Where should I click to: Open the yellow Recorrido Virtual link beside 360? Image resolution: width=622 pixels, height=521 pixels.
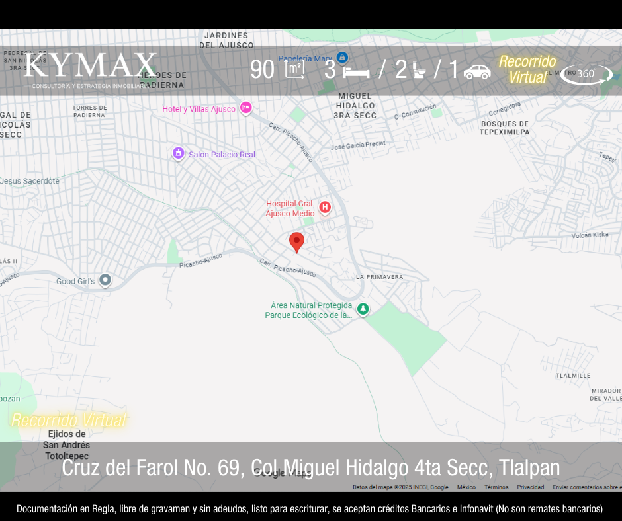click(x=527, y=69)
